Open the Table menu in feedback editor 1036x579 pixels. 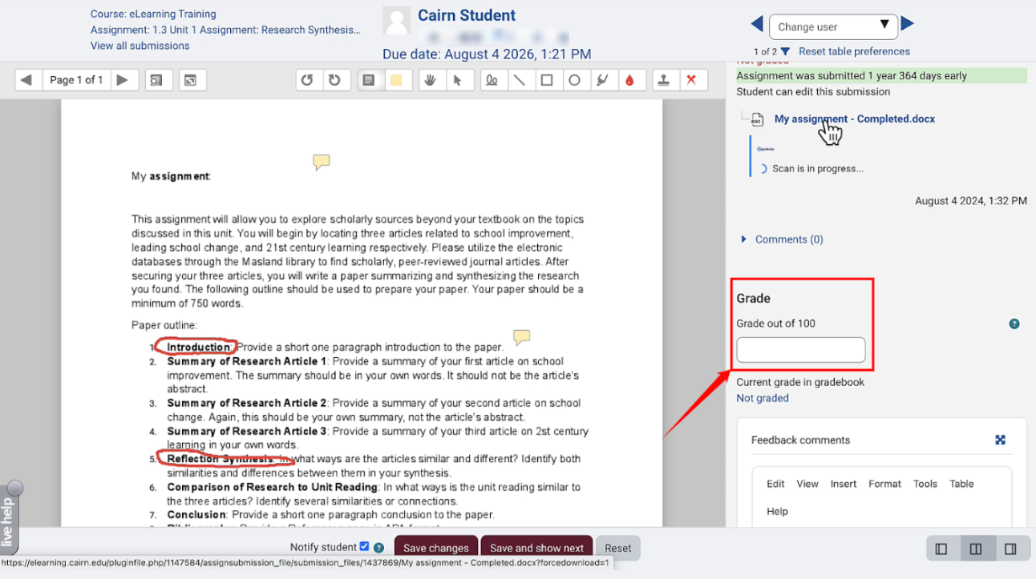pyautogui.click(x=961, y=484)
